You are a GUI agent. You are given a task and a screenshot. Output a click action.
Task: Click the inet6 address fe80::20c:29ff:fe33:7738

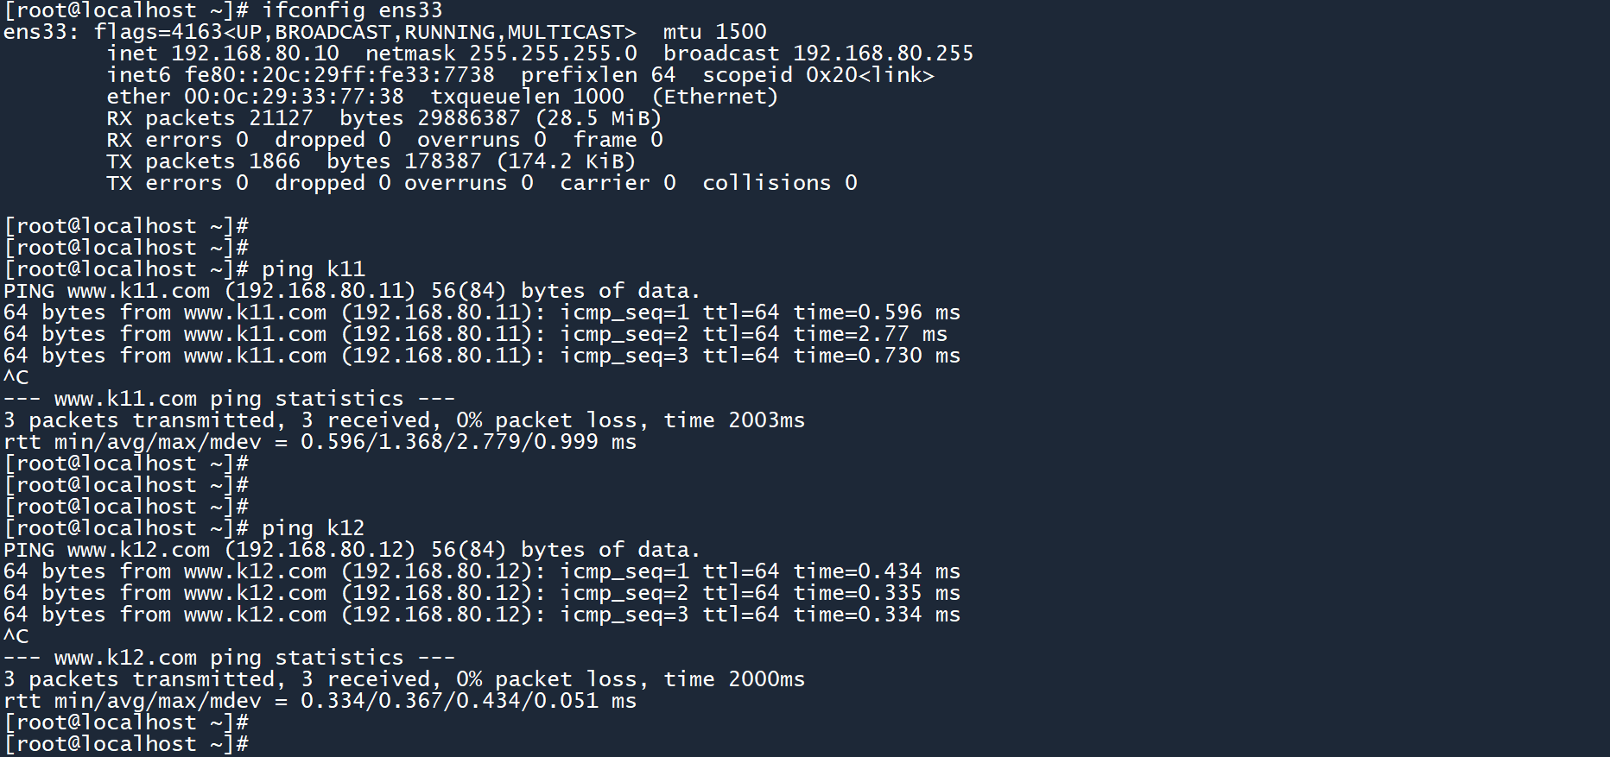[x=339, y=75]
